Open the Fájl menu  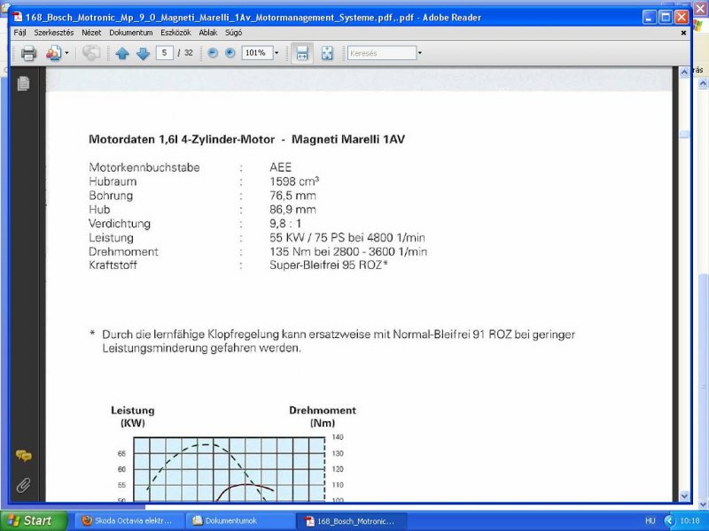pyautogui.click(x=19, y=33)
